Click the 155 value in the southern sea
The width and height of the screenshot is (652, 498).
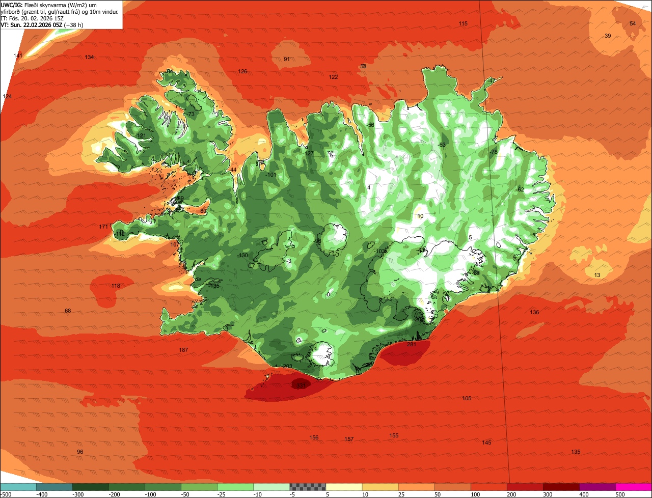[x=394, y=435]
